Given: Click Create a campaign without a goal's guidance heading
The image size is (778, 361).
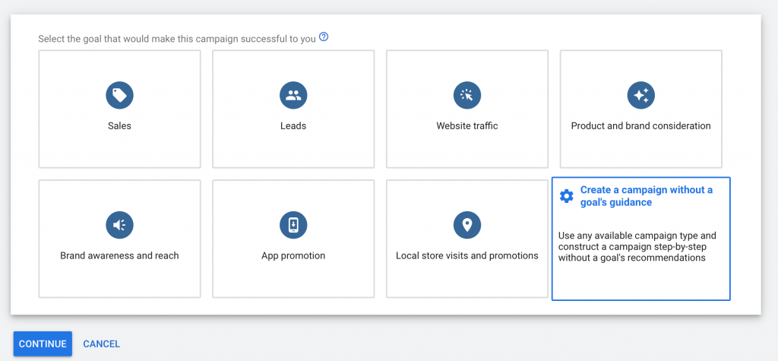Looking at the screenshot, I should point(647,196).
